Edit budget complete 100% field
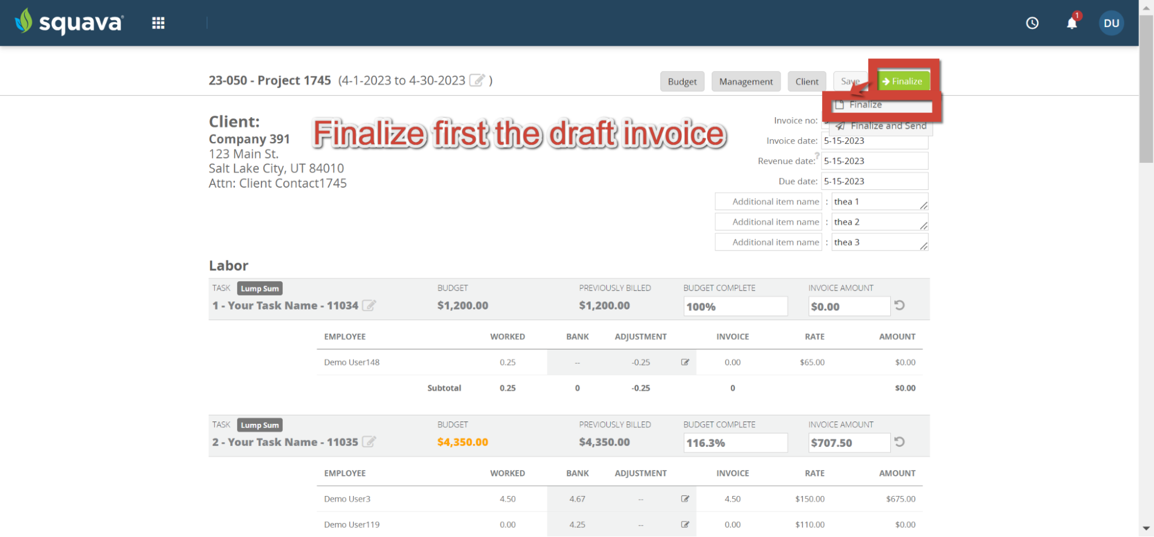The height and width of the screenshot is (537, 1154). pyautogui.click(x=735, y=307)
